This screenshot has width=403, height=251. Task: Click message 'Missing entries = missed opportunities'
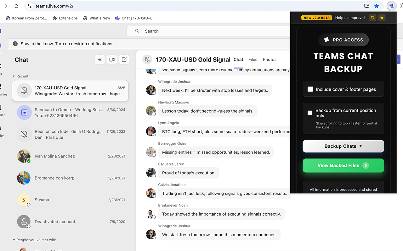(216, 152)
